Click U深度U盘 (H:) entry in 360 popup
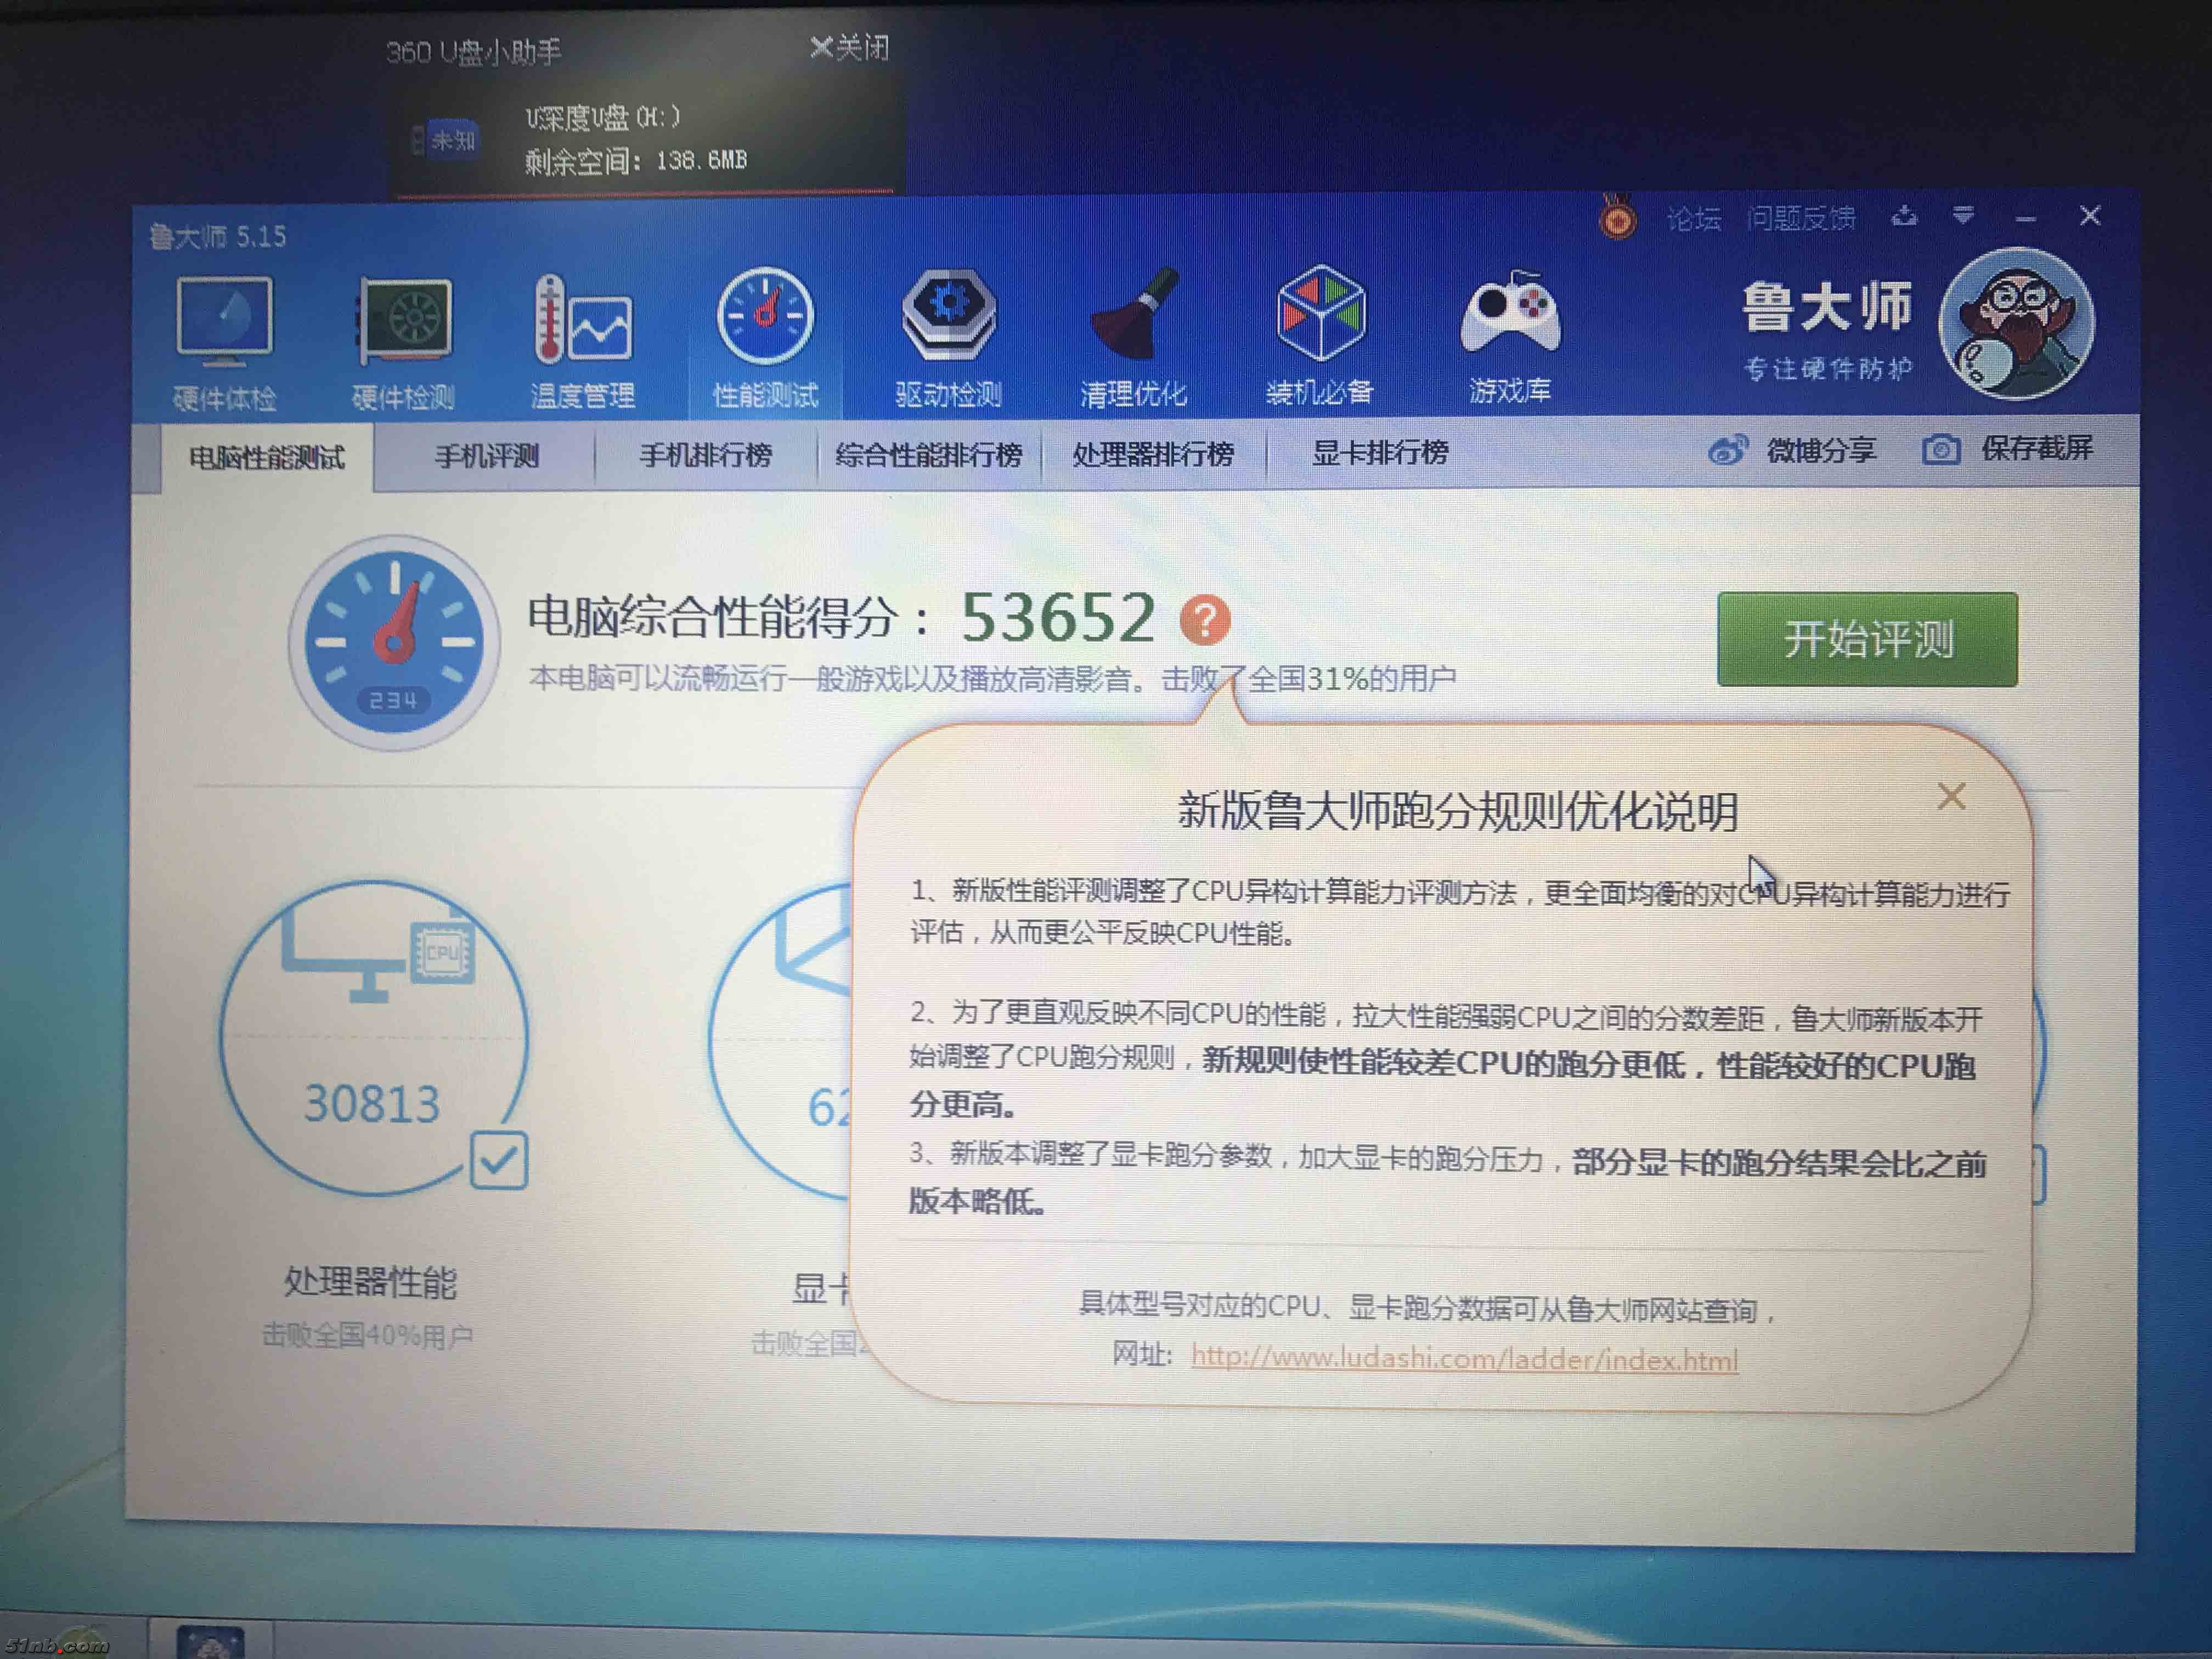 pyautogui.click(x=603, y=118)
